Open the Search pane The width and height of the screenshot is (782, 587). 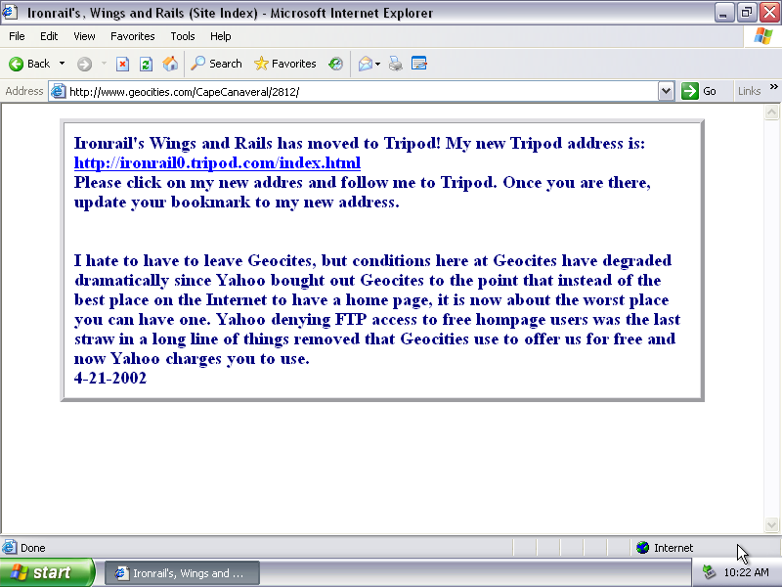[216, 64]
